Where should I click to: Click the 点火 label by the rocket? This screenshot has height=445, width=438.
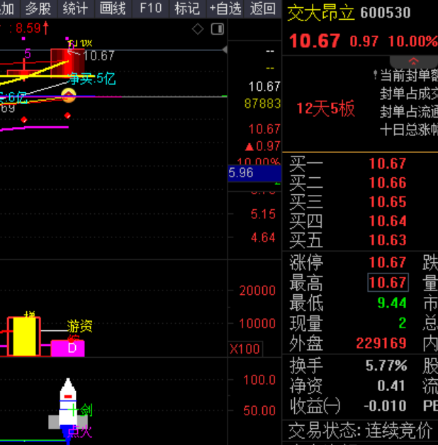pyautogui.click(x=80, y=432)
